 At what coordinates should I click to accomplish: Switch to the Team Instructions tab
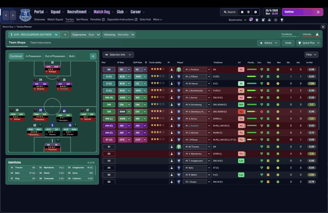coord(40,43)
